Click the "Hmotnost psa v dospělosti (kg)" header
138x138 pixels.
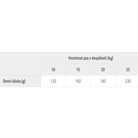tap(91, 58)
